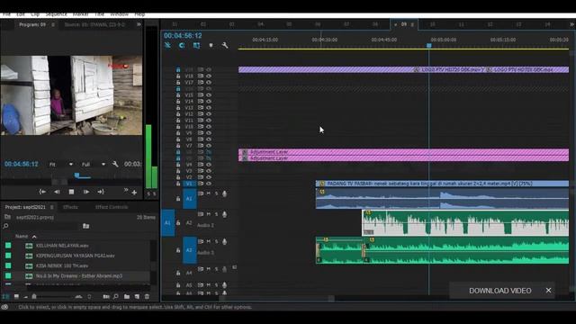
Task: Hide track V9 output with eye icon
Action: 209,133
